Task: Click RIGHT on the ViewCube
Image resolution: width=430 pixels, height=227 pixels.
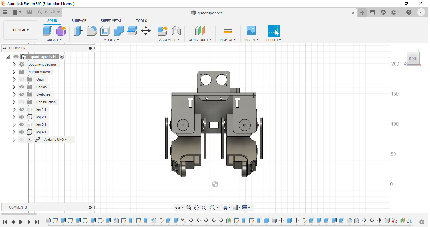Action: 413,58
